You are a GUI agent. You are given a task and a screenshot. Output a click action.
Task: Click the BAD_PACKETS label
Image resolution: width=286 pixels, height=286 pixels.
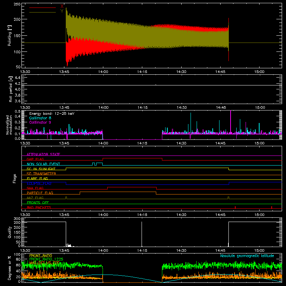click(39, 207)
